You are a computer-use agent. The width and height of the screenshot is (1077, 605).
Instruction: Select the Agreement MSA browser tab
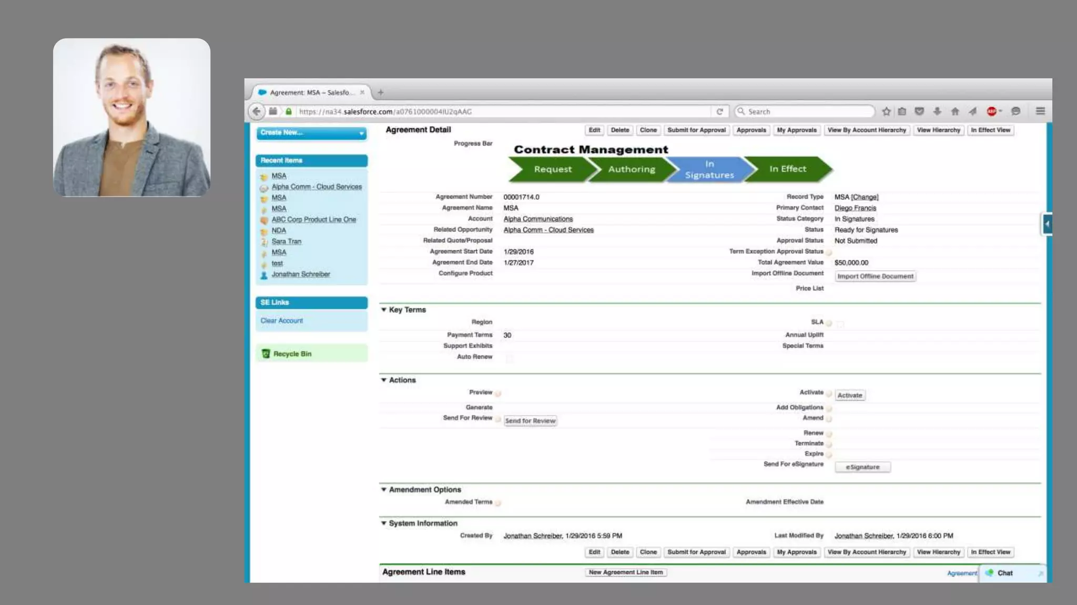[x=311, y=92]
